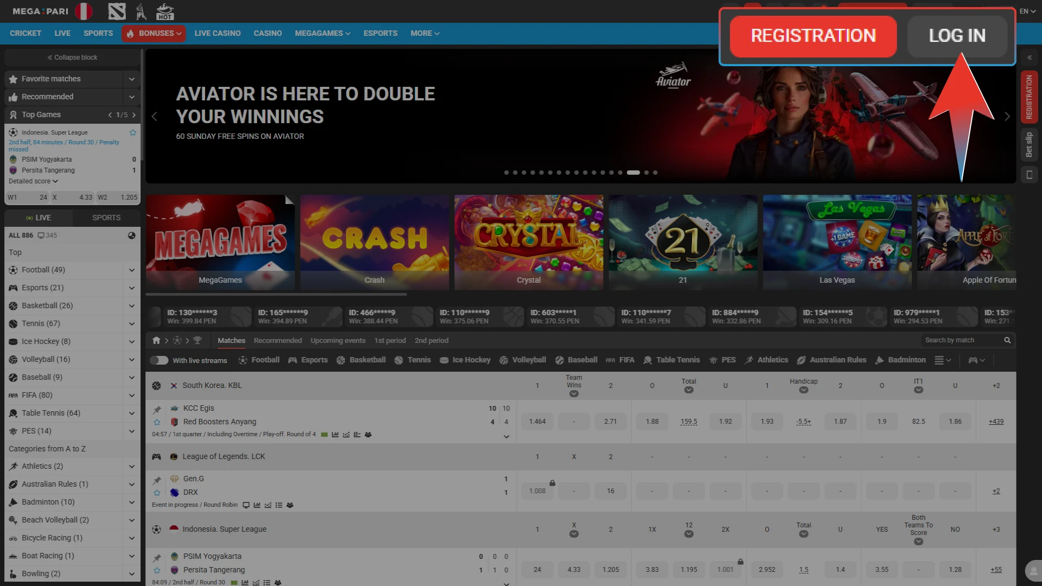Open the Crystal game thumbnail
This screenshot has width=1042, height=586.
point(529,242)
